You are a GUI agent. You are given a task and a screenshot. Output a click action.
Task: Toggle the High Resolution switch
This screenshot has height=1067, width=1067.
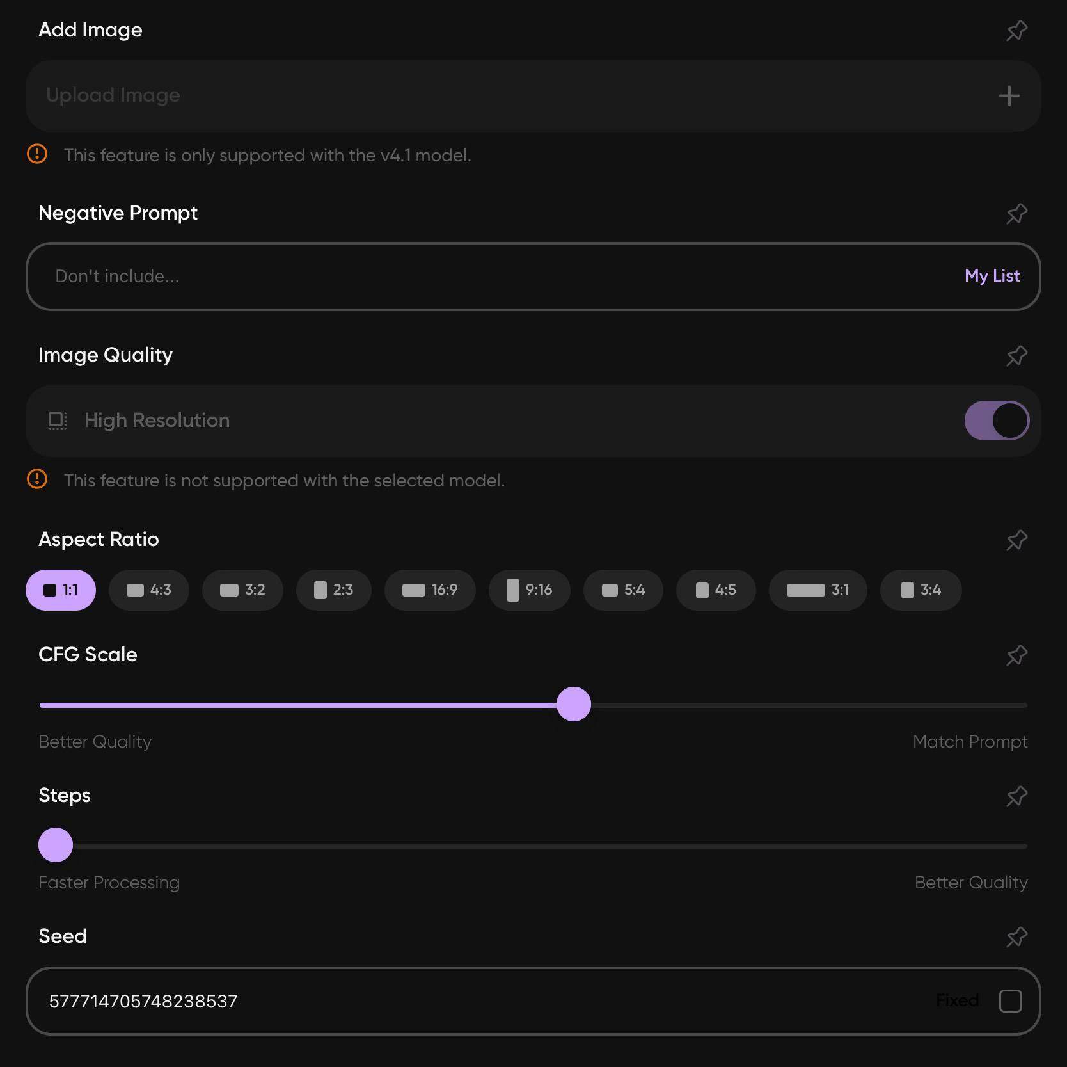(x=997, y=421)
